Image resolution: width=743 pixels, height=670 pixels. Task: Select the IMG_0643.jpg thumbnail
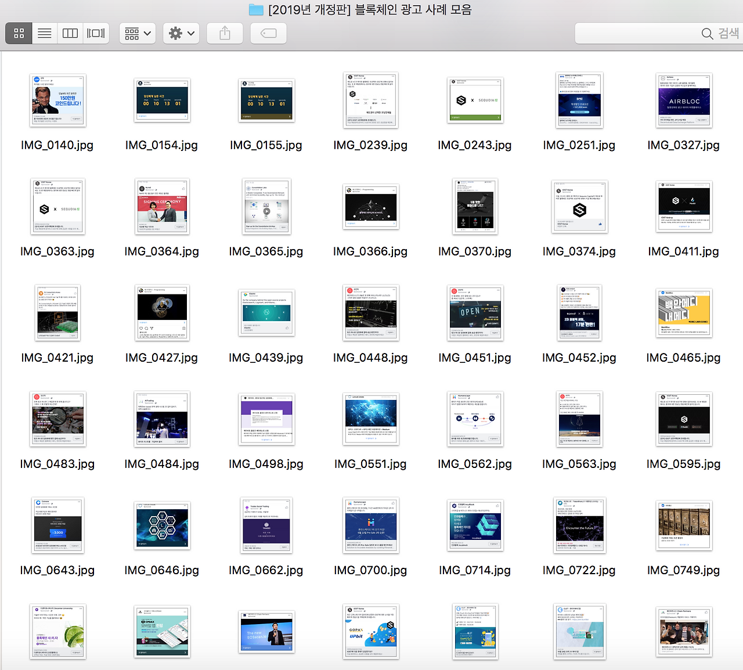point(57,525)
